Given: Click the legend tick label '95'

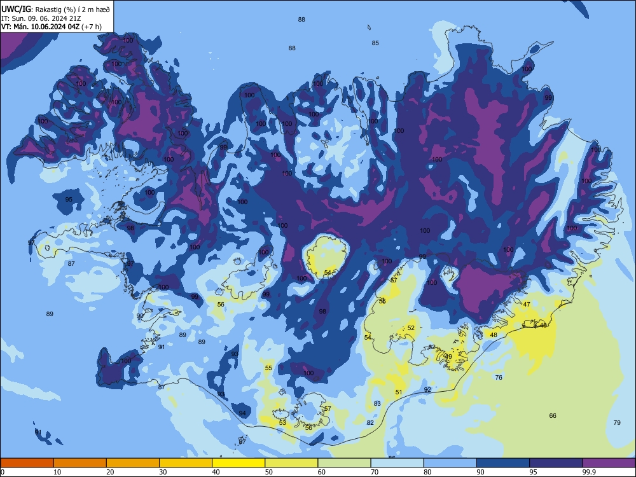Looking at the screenshot, I should pyautogui.click(x=533, y=472).
